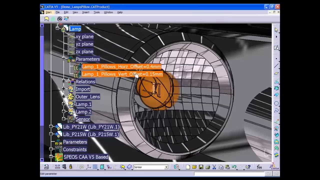Image resolution: width=320 pixels, height=180 pixels.
Task: Click the Update spiral icon in bottom toolbar
Action: click(x=82, y=167)
